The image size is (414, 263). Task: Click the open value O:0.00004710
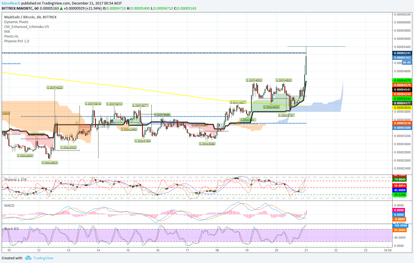click(114, 8)
